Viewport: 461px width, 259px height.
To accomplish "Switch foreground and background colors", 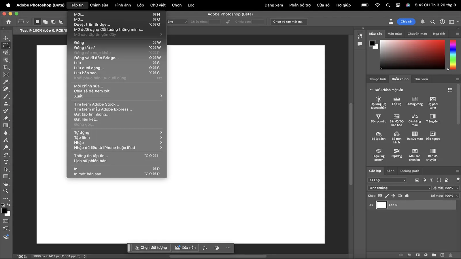I will click(9, 205).
